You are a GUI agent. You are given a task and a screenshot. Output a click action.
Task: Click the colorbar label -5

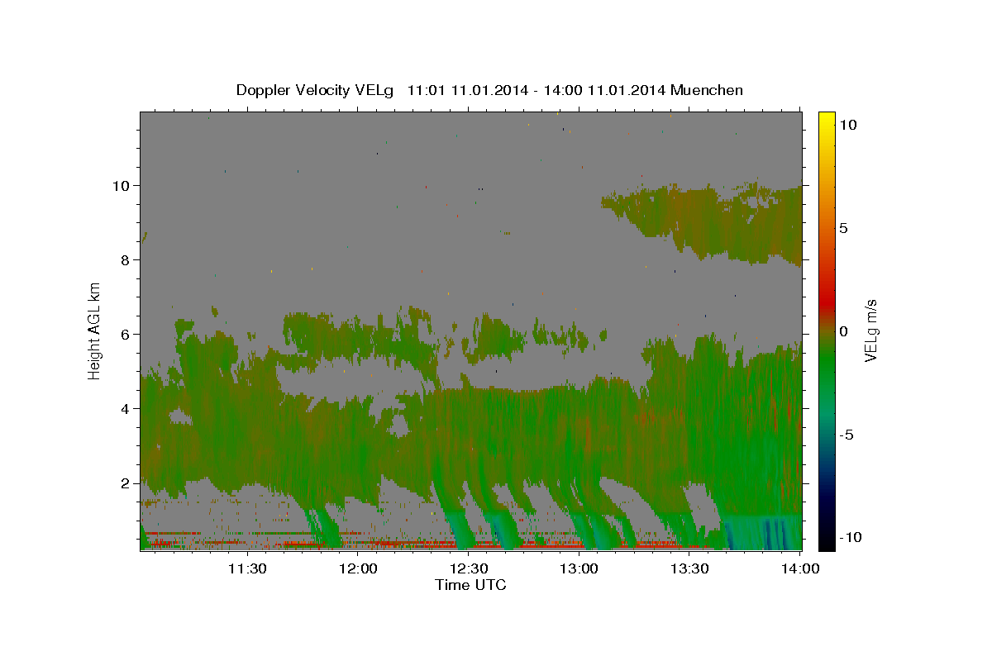tap(847, 435)
